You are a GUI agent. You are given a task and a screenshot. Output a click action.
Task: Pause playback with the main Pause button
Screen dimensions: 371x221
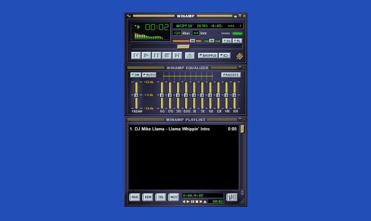[x=156, y=55]
